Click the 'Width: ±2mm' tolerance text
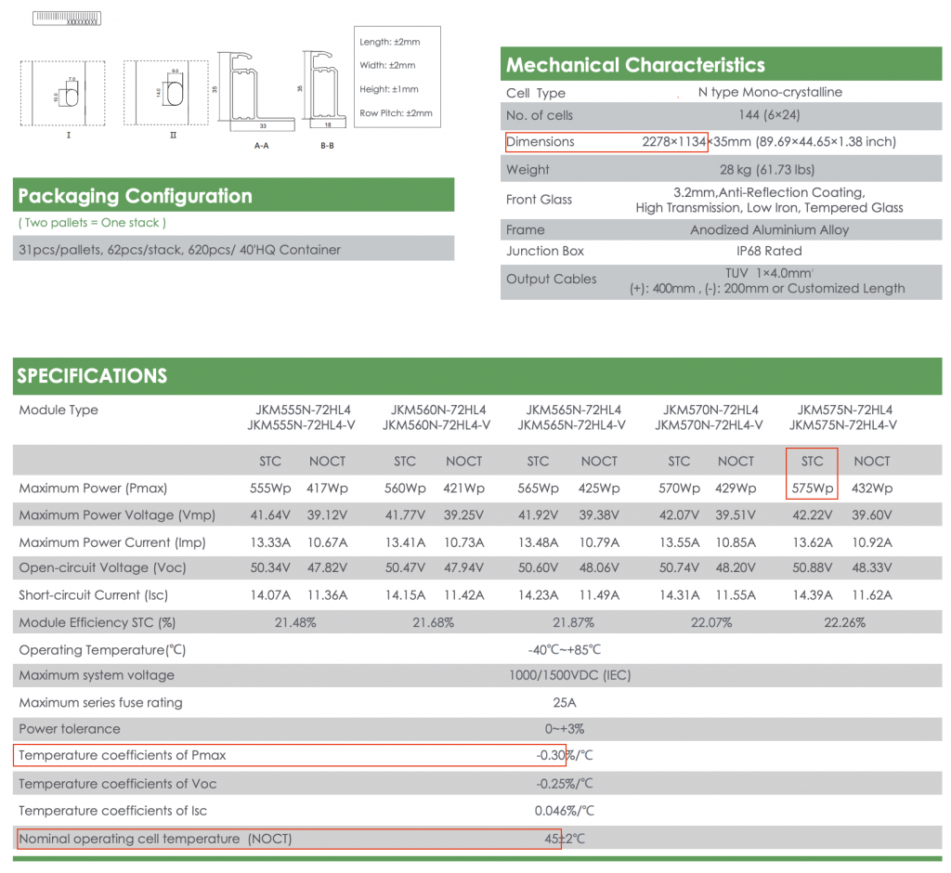 [387, 65]
